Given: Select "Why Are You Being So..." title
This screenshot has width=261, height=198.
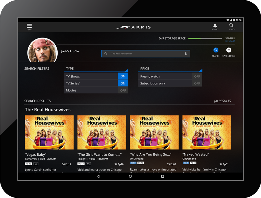Looking at the screenshot, I should pos(151,154).
